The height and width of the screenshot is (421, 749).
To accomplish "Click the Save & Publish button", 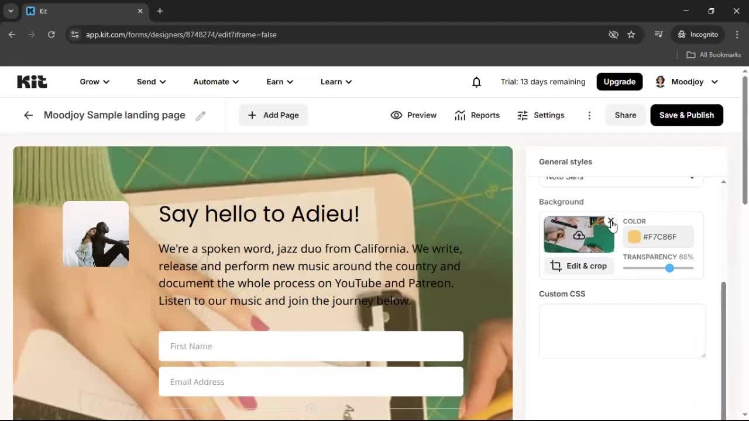I will [x=686, y=115].
